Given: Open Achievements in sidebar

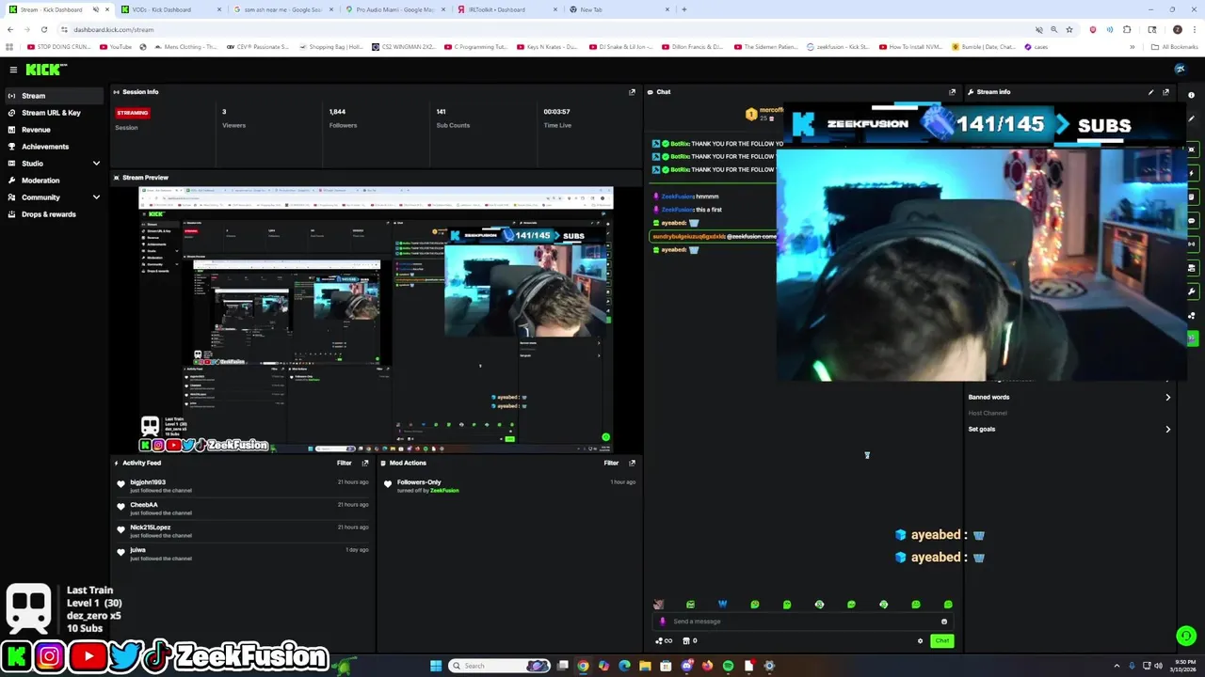Looking at the screenshot, I should (x=53, y=147).
